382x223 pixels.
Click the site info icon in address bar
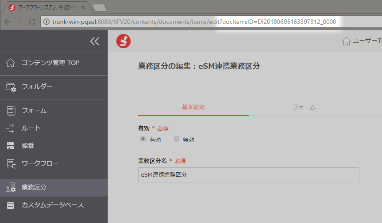[x=46, y=22]
